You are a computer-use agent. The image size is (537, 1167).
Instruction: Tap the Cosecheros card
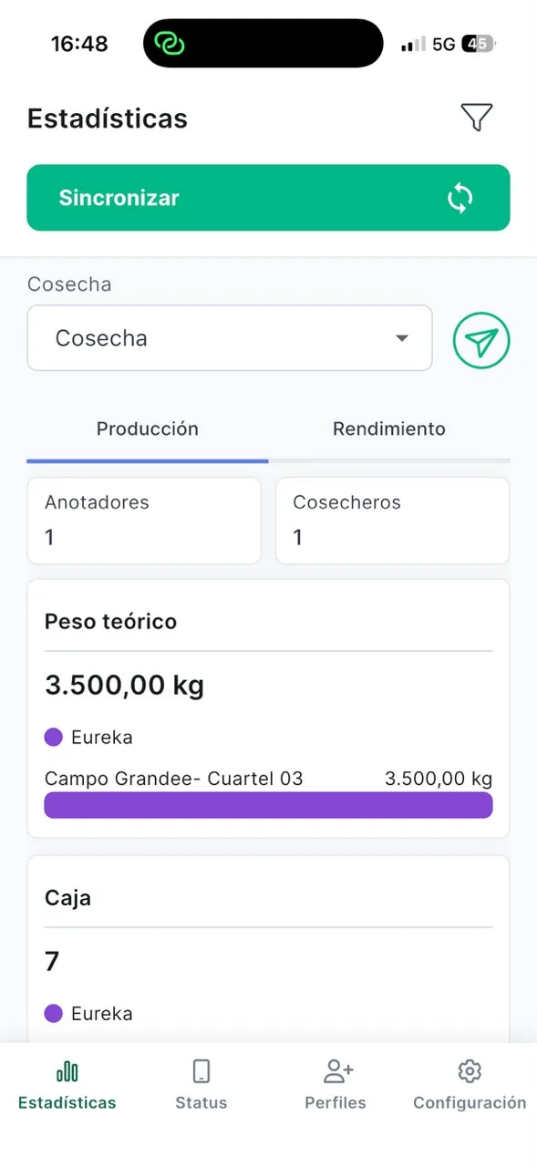(x=393, y=521)
